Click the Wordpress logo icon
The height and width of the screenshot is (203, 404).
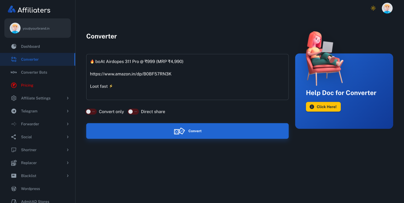[14, 189]
